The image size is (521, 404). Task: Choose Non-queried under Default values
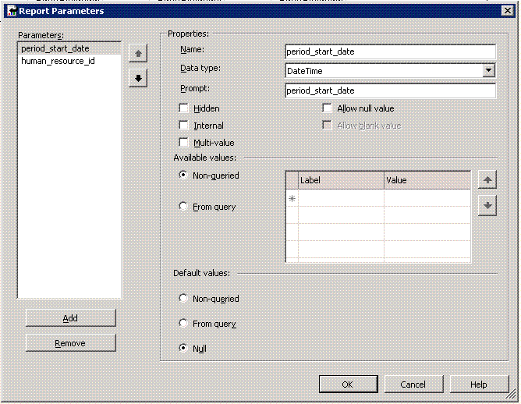pos(184,299)
